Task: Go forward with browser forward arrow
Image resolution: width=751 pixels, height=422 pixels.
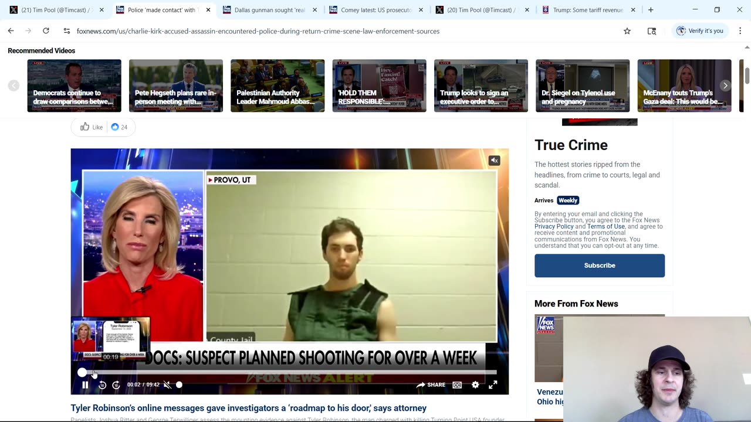Action: [28, 31]
